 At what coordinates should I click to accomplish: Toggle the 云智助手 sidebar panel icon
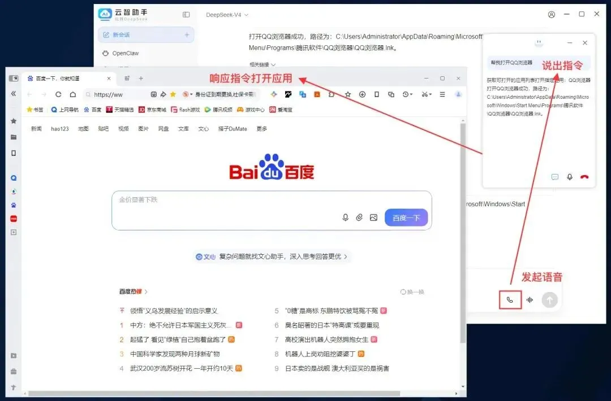(186, 14)
